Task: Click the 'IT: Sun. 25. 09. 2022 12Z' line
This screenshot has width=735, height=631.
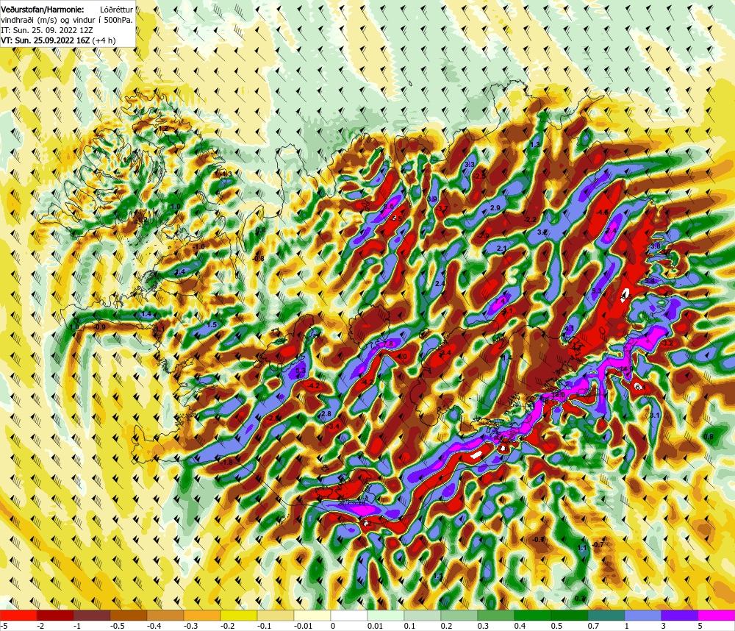Action: click(x=47, y=29)
